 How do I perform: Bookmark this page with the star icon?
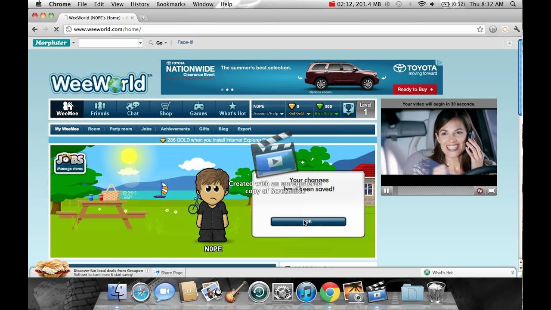pos(480,29)
